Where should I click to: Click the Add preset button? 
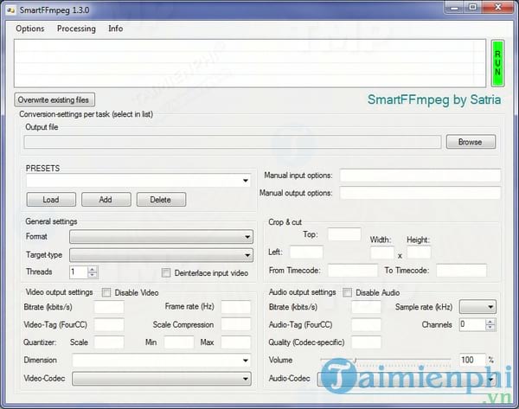pos(106,200)
